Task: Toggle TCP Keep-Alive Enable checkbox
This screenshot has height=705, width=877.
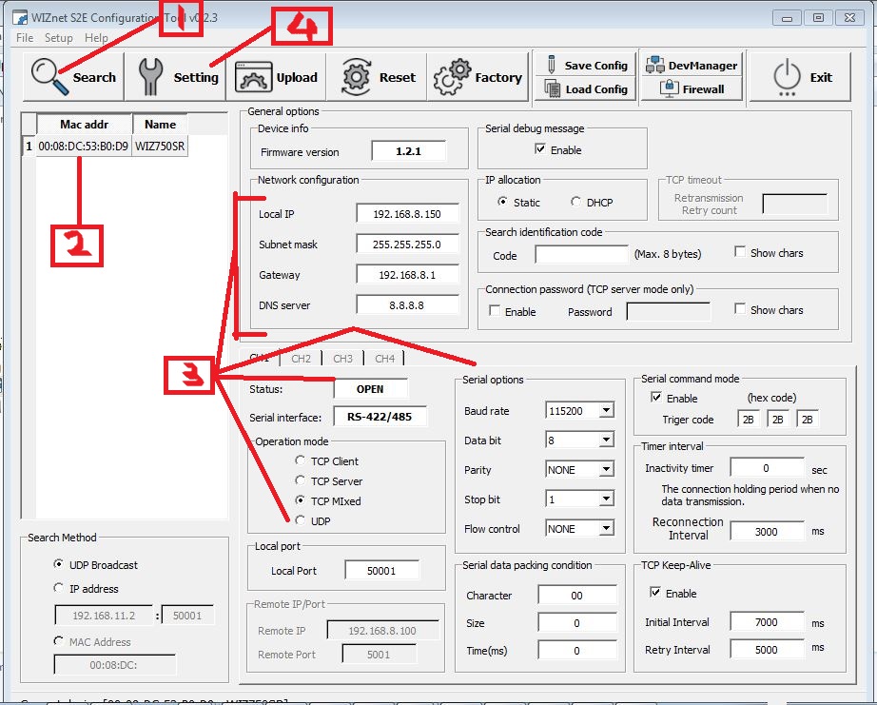Action: 655,592
